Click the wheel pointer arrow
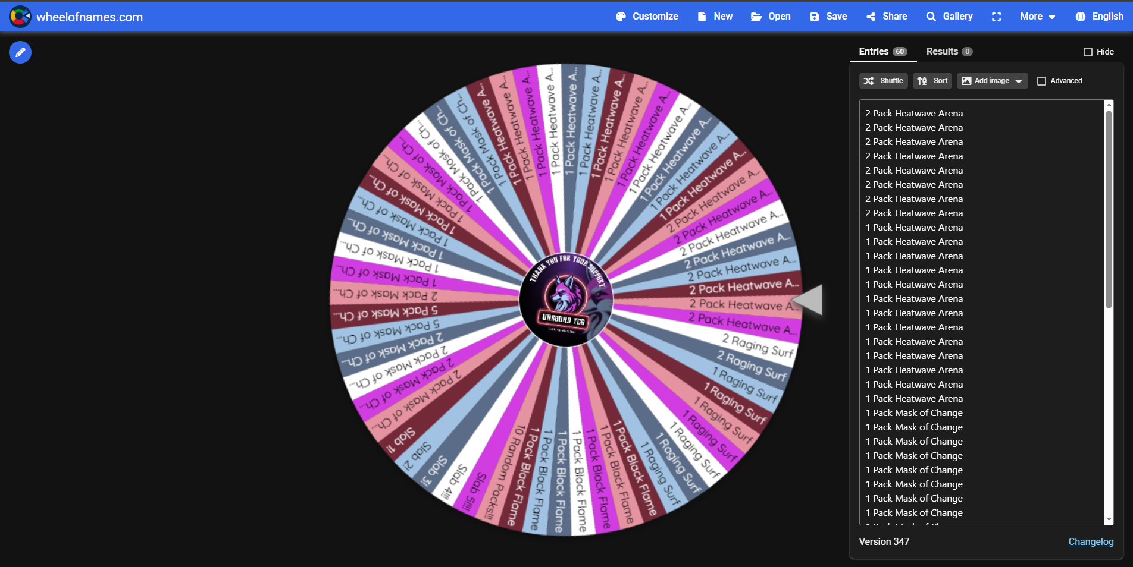Viewport: 1133px width, 567px height. 808,300
